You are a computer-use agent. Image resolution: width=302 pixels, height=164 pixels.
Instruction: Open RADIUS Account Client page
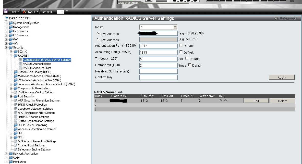pyautogui.click(x=37, y=68)
